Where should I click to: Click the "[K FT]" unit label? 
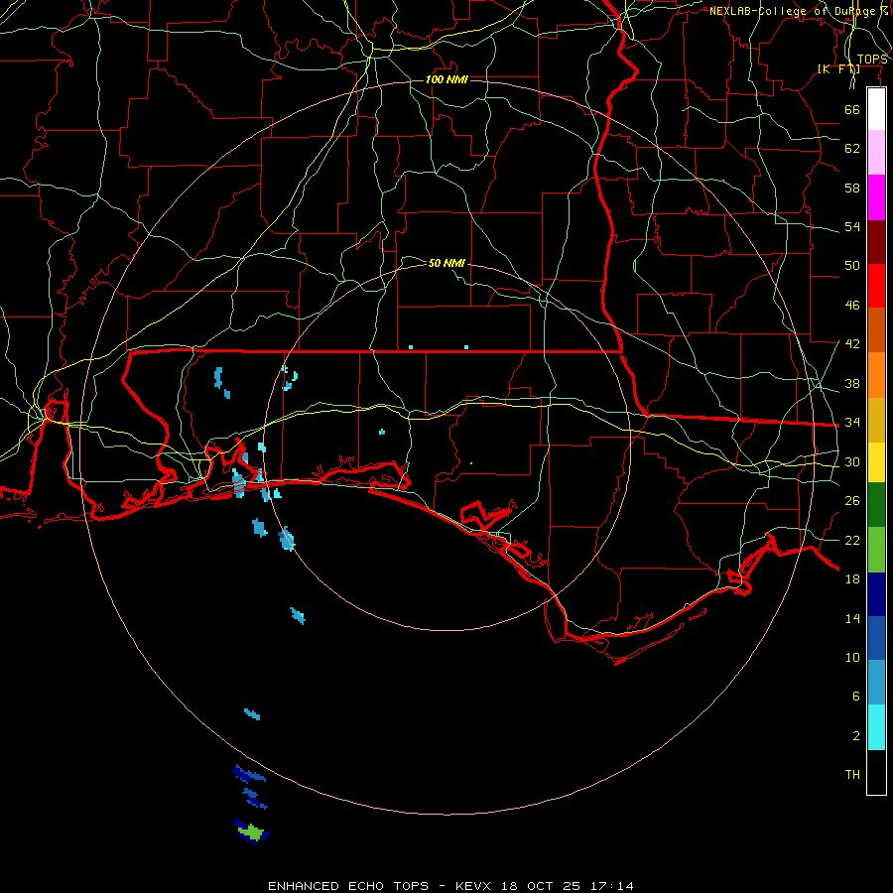pyautogui.click(x=838, y=68)
